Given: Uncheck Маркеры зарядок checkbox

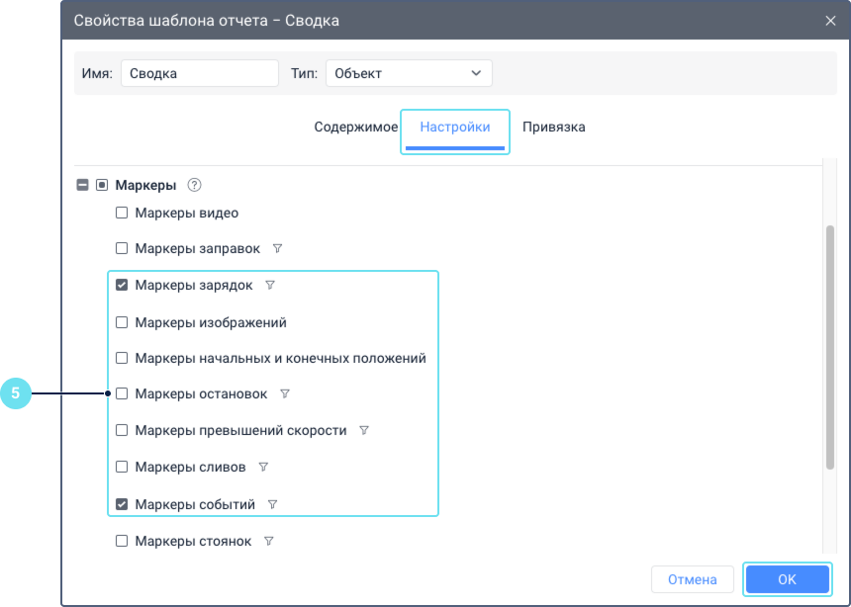Looking at the screenshot, I should tap(122, 286).
